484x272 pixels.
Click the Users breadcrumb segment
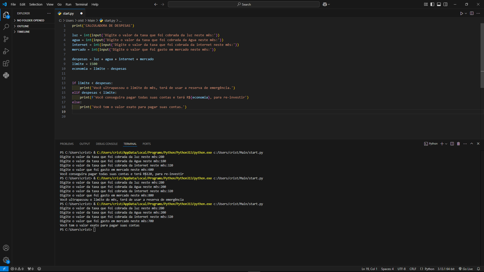(x=70, y=20)
